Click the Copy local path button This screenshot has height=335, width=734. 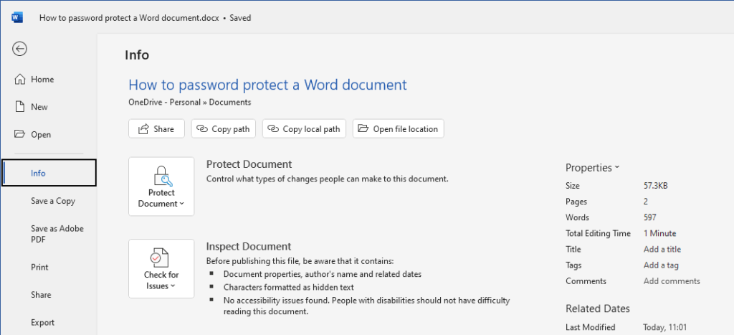[x=304, y=129]
